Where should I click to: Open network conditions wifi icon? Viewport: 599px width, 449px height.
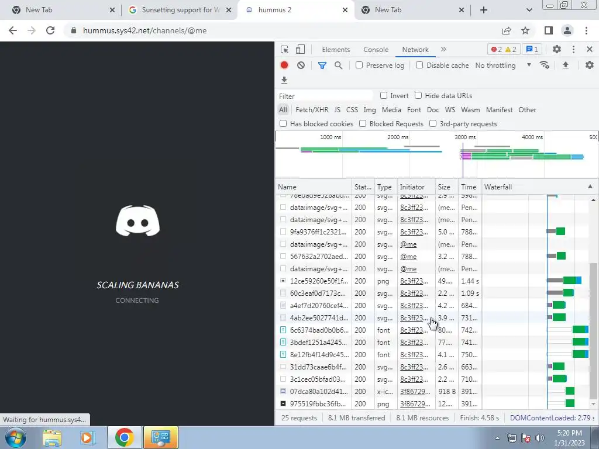tap(545, 65)
